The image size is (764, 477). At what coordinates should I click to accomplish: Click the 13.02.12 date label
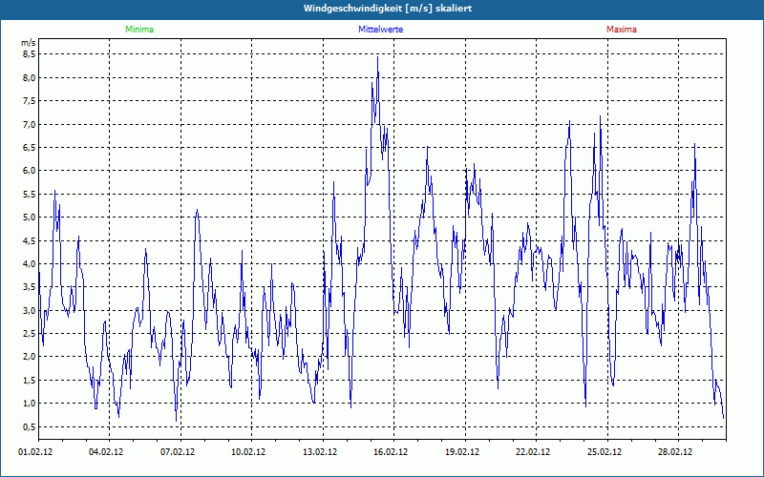(320, 451)
